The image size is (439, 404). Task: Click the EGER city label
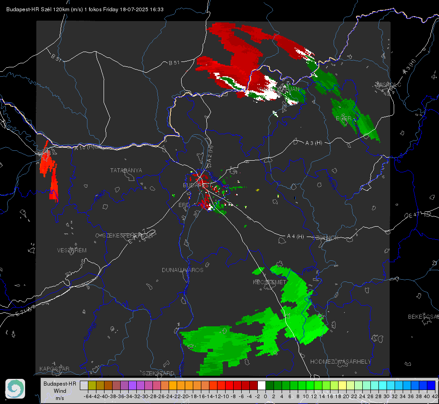click(343, 119)
